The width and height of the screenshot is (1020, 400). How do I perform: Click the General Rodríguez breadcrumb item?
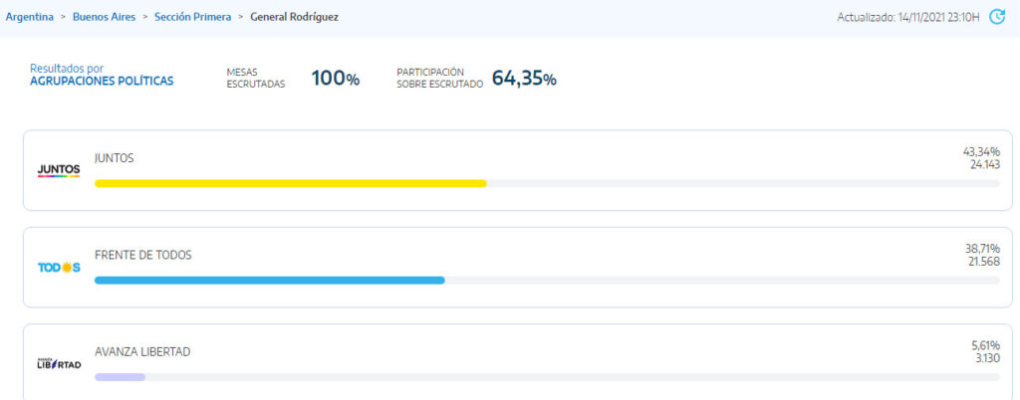click(294, 17)
